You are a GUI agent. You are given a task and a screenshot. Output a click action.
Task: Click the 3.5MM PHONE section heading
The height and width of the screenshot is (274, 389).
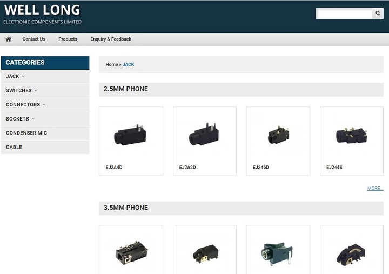pyautogui.click(x=126, y=208)
